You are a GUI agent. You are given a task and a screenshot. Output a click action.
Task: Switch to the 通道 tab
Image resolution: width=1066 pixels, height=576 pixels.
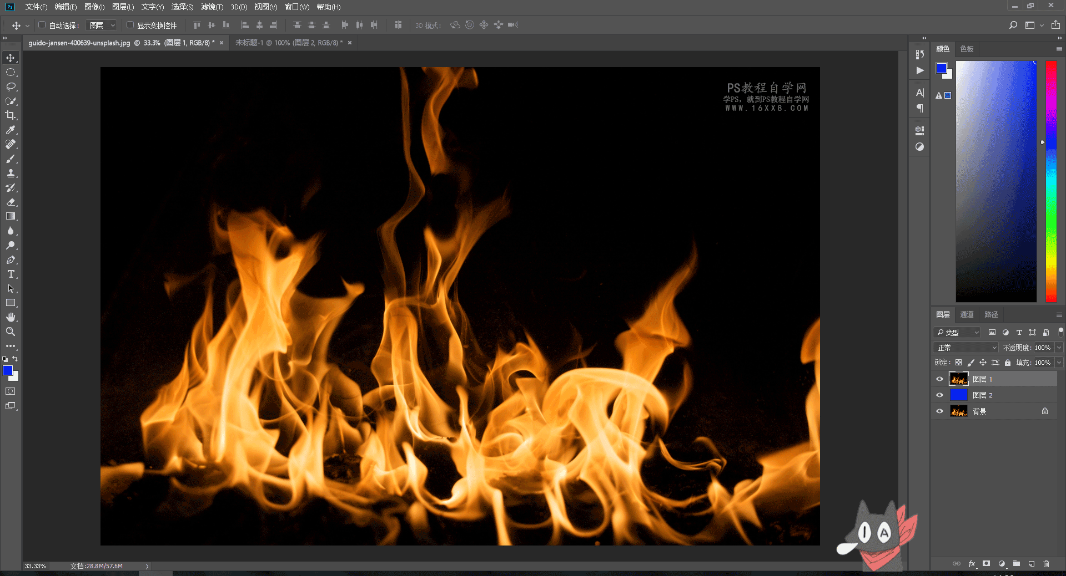[x=967, y=314]
